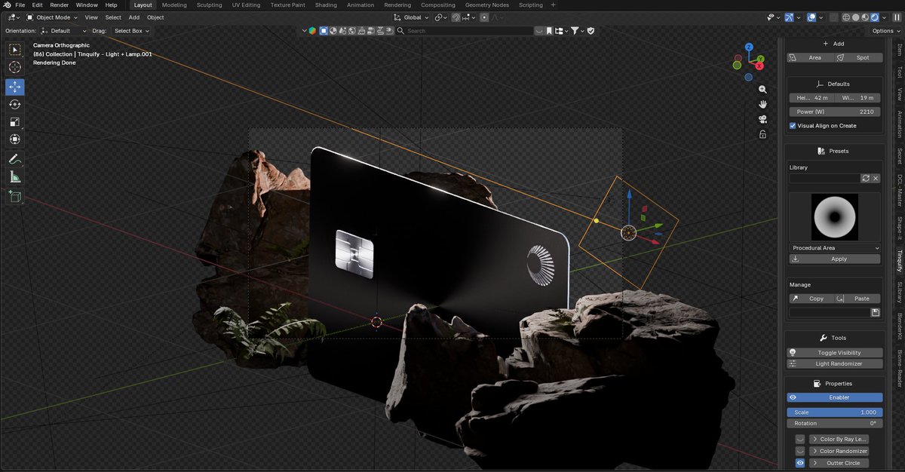
Task: Adjust the Rotation slider
Action: (834, 423)
